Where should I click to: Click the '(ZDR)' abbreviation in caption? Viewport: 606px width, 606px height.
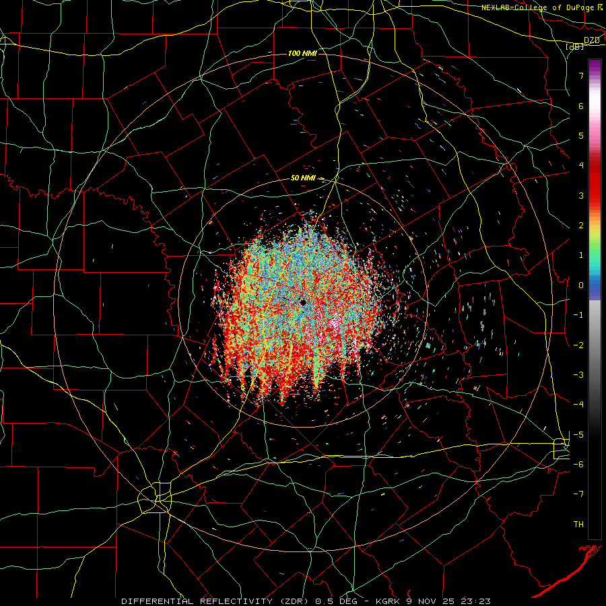tap(294, 601)
